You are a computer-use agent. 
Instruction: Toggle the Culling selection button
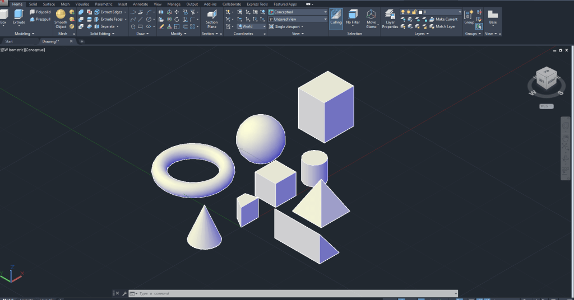coord(336,16)
